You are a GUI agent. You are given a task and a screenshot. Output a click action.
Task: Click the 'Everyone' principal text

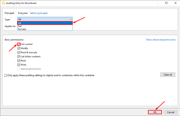point(23,13)
